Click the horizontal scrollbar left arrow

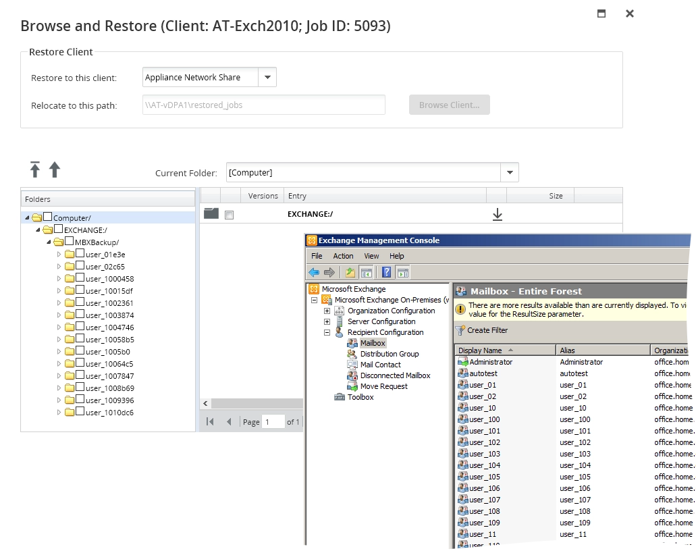click(x=205, y=404)
